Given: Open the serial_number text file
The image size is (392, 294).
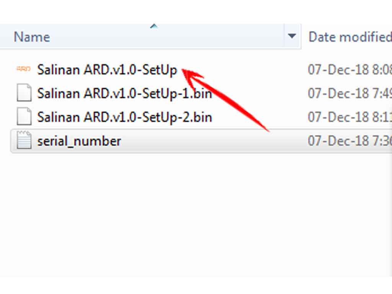Looking at the screenshot, I should 79,140.
